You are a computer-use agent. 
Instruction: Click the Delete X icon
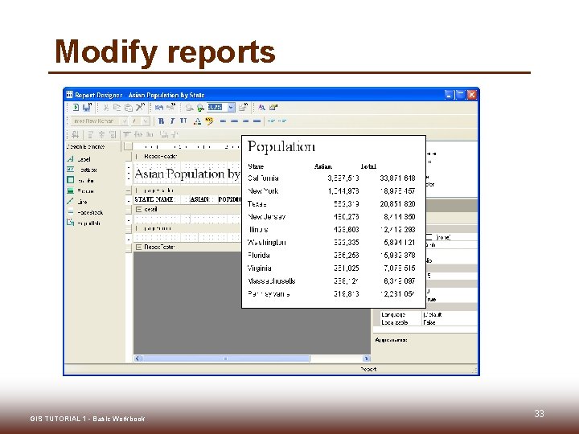tap(139, 108)
